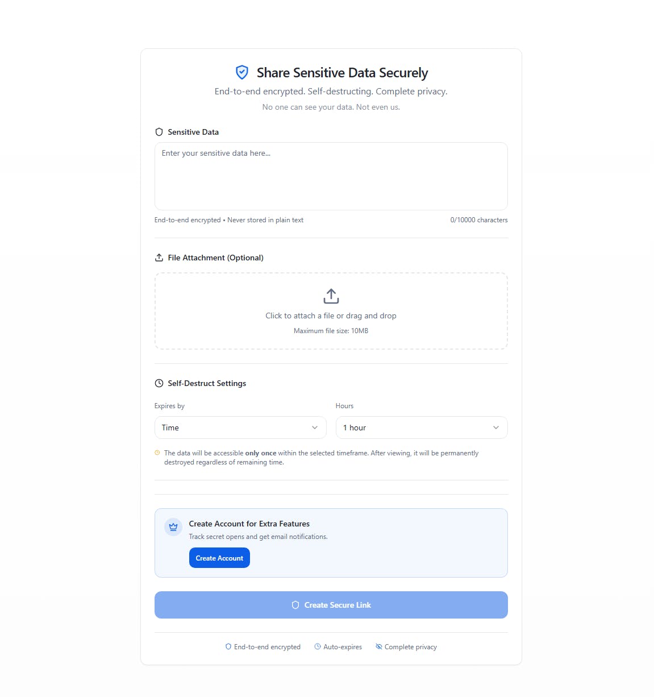Click the Create Account button

click(x=219, y=558)
